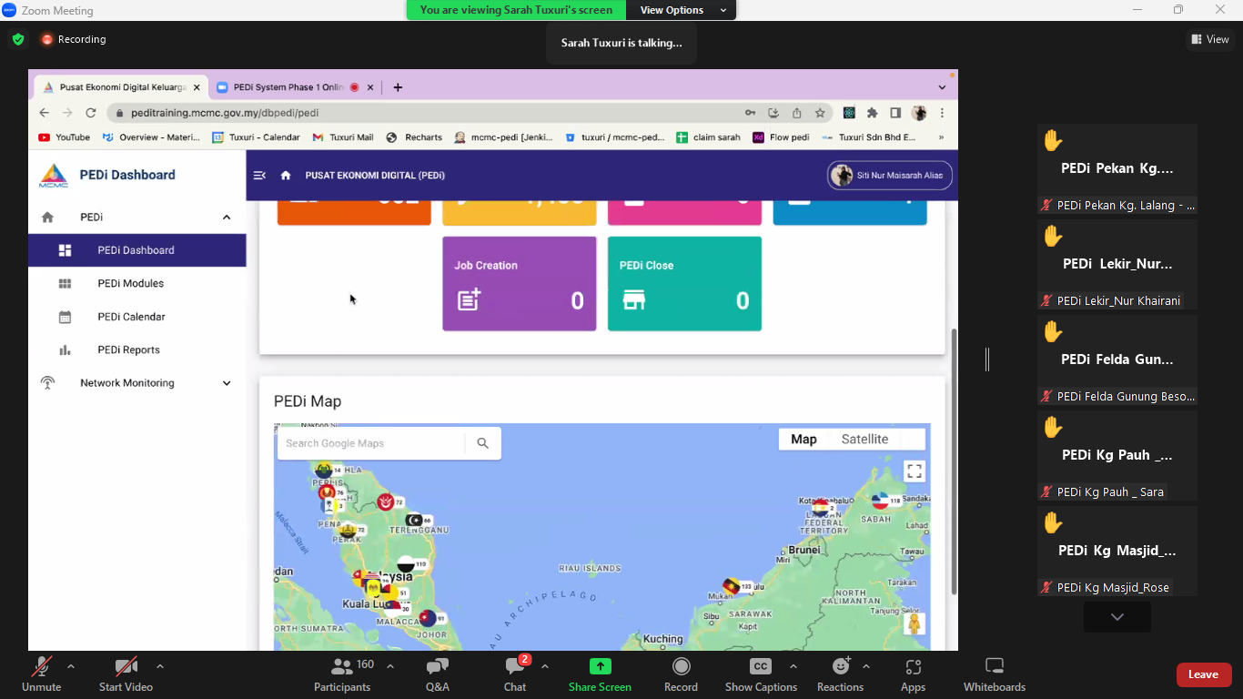Open the Q&A panel
The height and width of the screenshot is (699, 1243).
tap(438, 675)
